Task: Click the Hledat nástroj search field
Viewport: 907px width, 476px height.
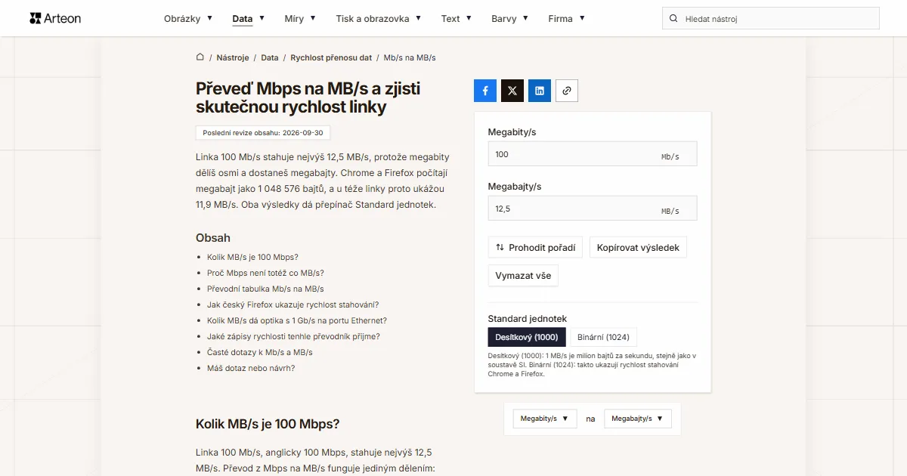Action: (771, 18)
